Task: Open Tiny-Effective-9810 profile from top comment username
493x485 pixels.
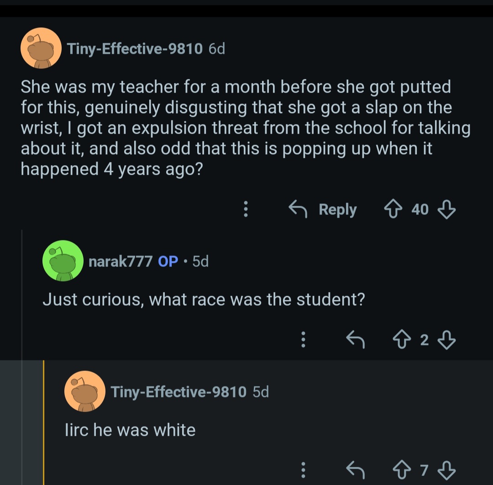Action: click(x=135, y=48)
